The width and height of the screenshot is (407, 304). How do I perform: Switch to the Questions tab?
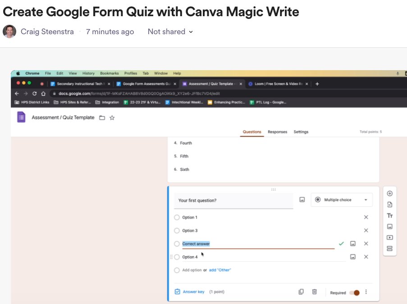252,132
